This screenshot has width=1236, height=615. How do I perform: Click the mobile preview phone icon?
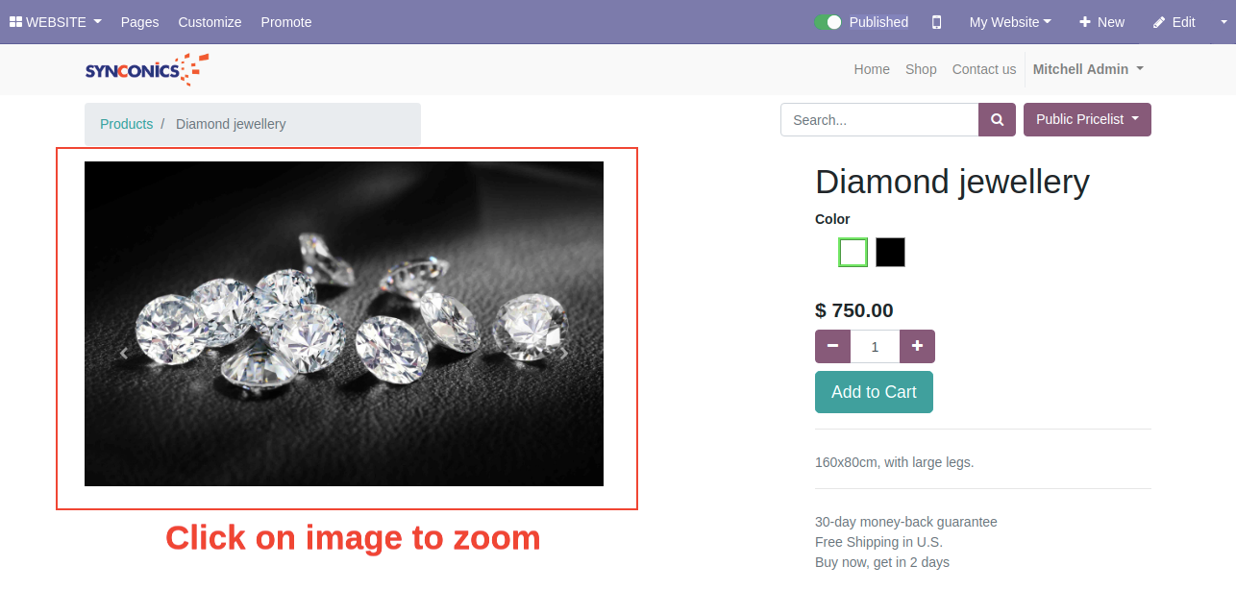936,22
